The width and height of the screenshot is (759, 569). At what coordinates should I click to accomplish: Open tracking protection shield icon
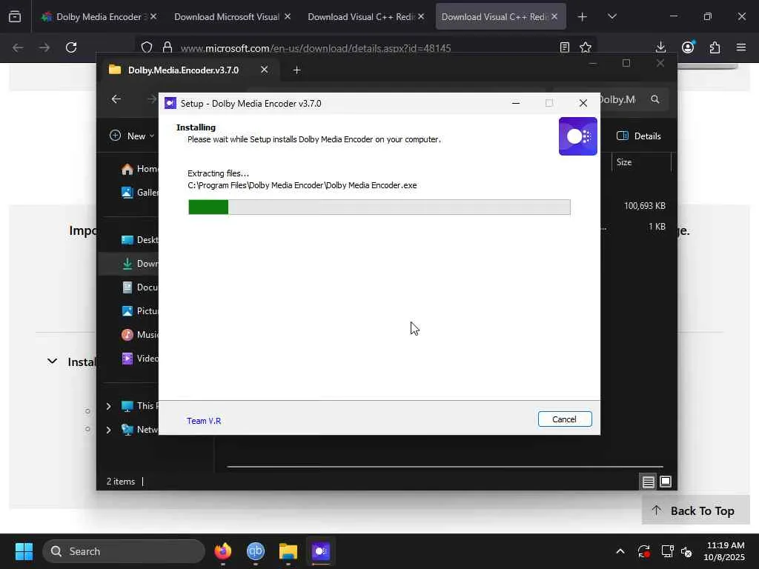pyautogui.click(x=147, y=47)
